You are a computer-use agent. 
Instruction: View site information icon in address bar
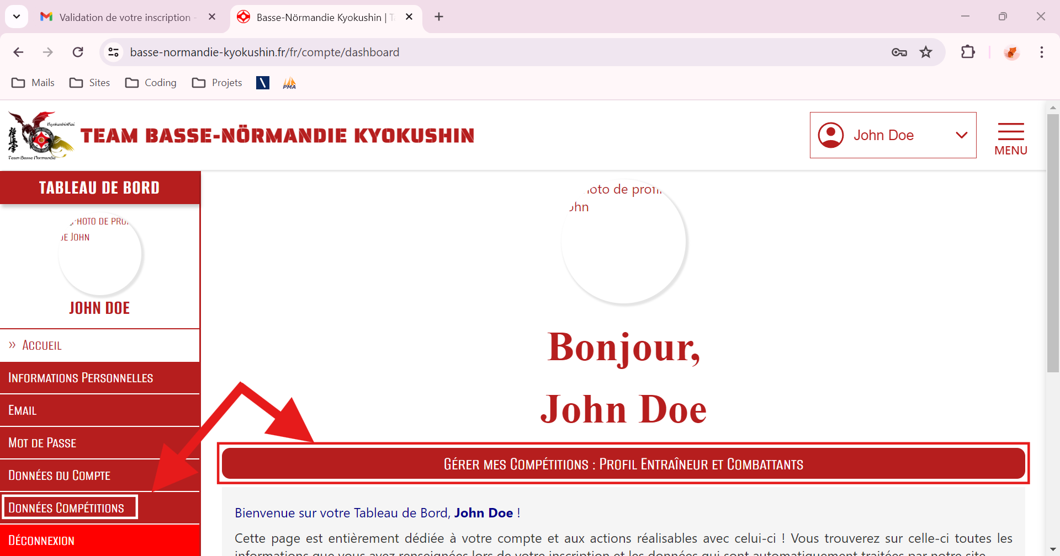click(x=113, y=52)
